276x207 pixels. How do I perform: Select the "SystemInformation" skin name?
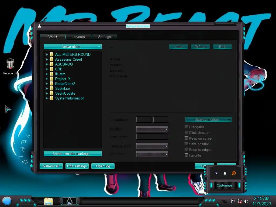tap(70, 98)
